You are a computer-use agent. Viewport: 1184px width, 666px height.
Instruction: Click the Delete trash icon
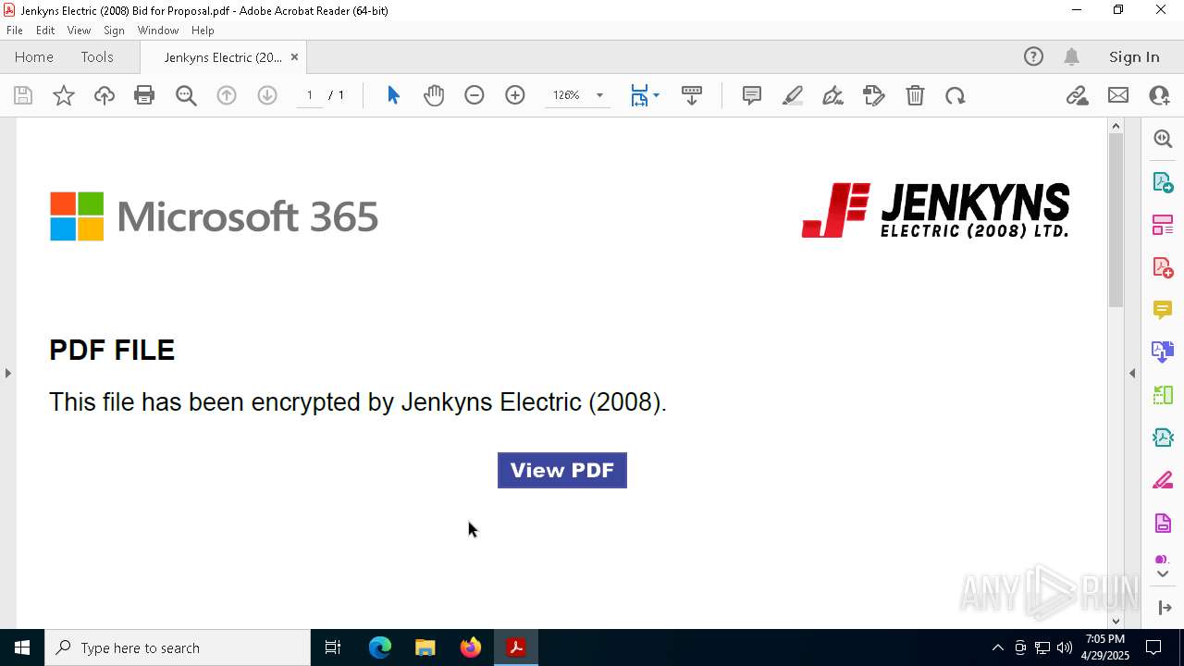point(915,95)
